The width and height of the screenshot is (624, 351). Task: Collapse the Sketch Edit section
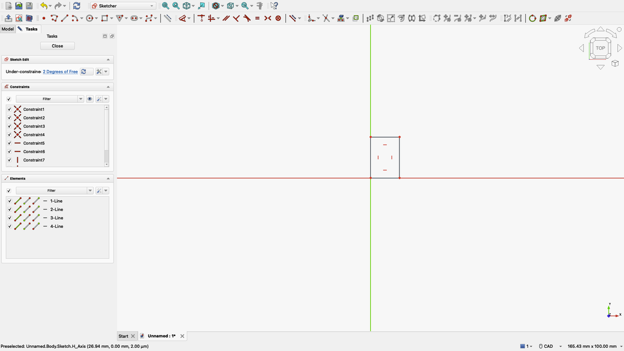(x=108, y=59)
